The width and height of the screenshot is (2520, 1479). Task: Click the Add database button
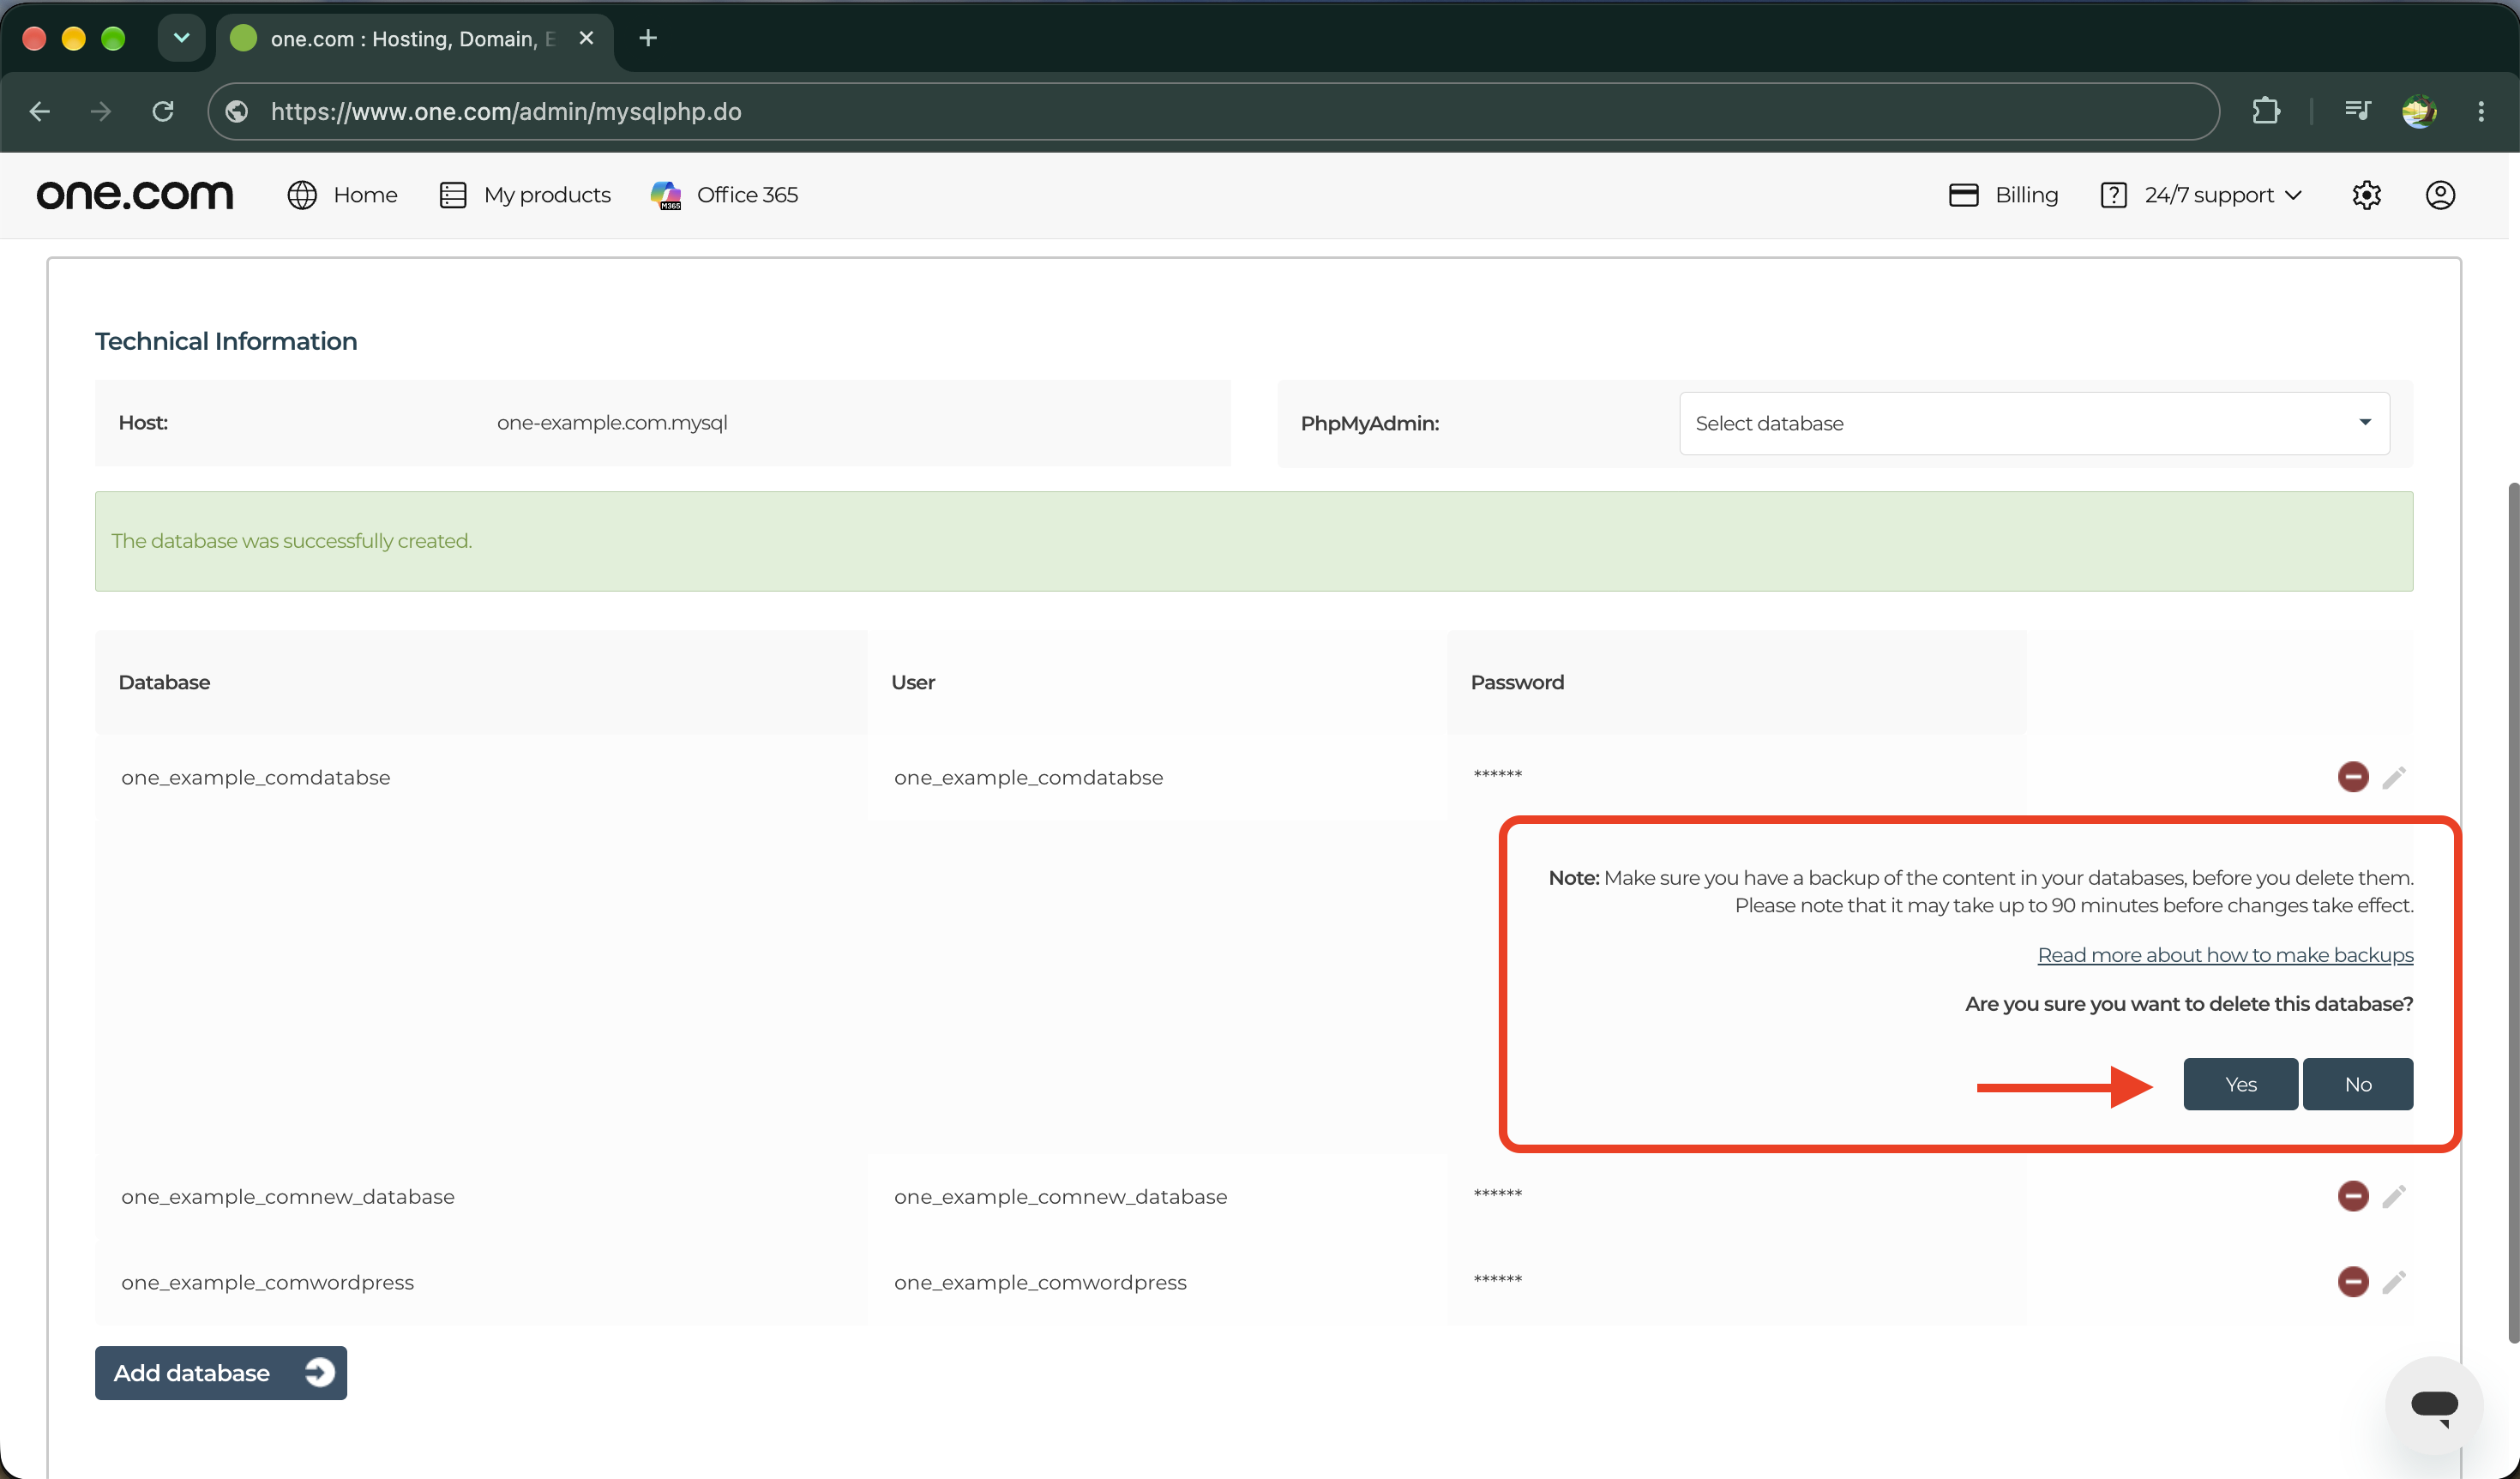221,1373
